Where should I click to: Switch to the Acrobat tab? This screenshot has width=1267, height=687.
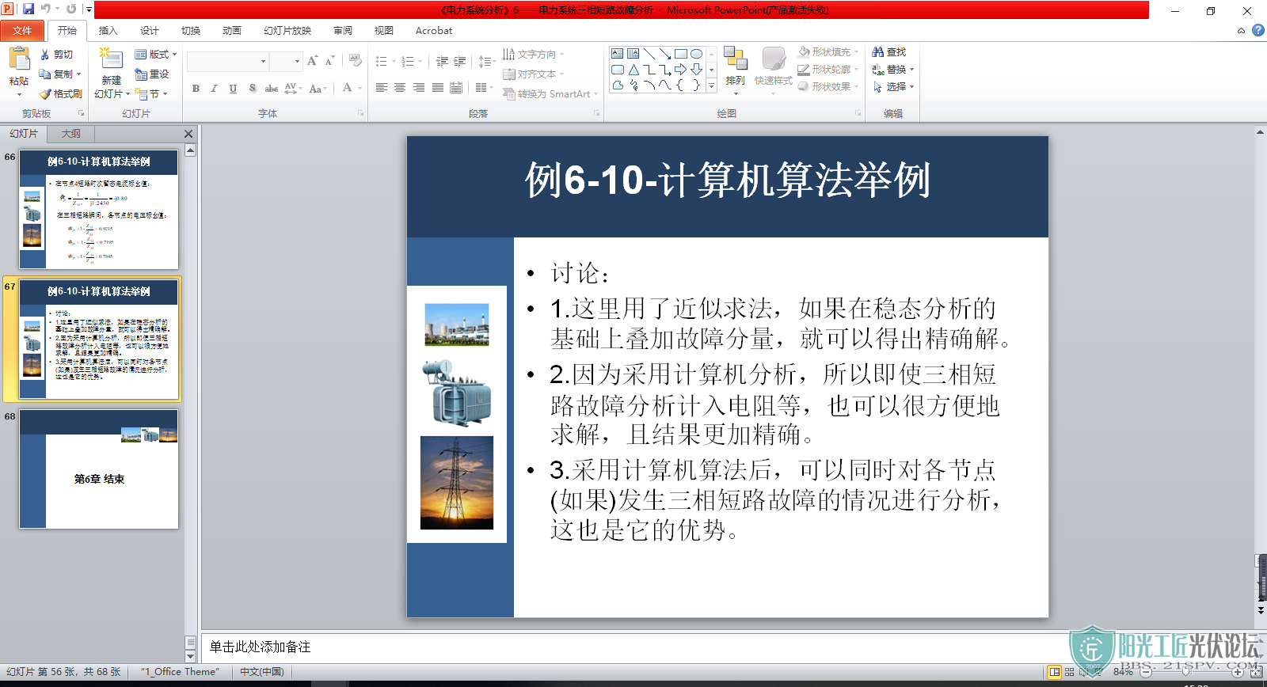[x=434, y=31]
